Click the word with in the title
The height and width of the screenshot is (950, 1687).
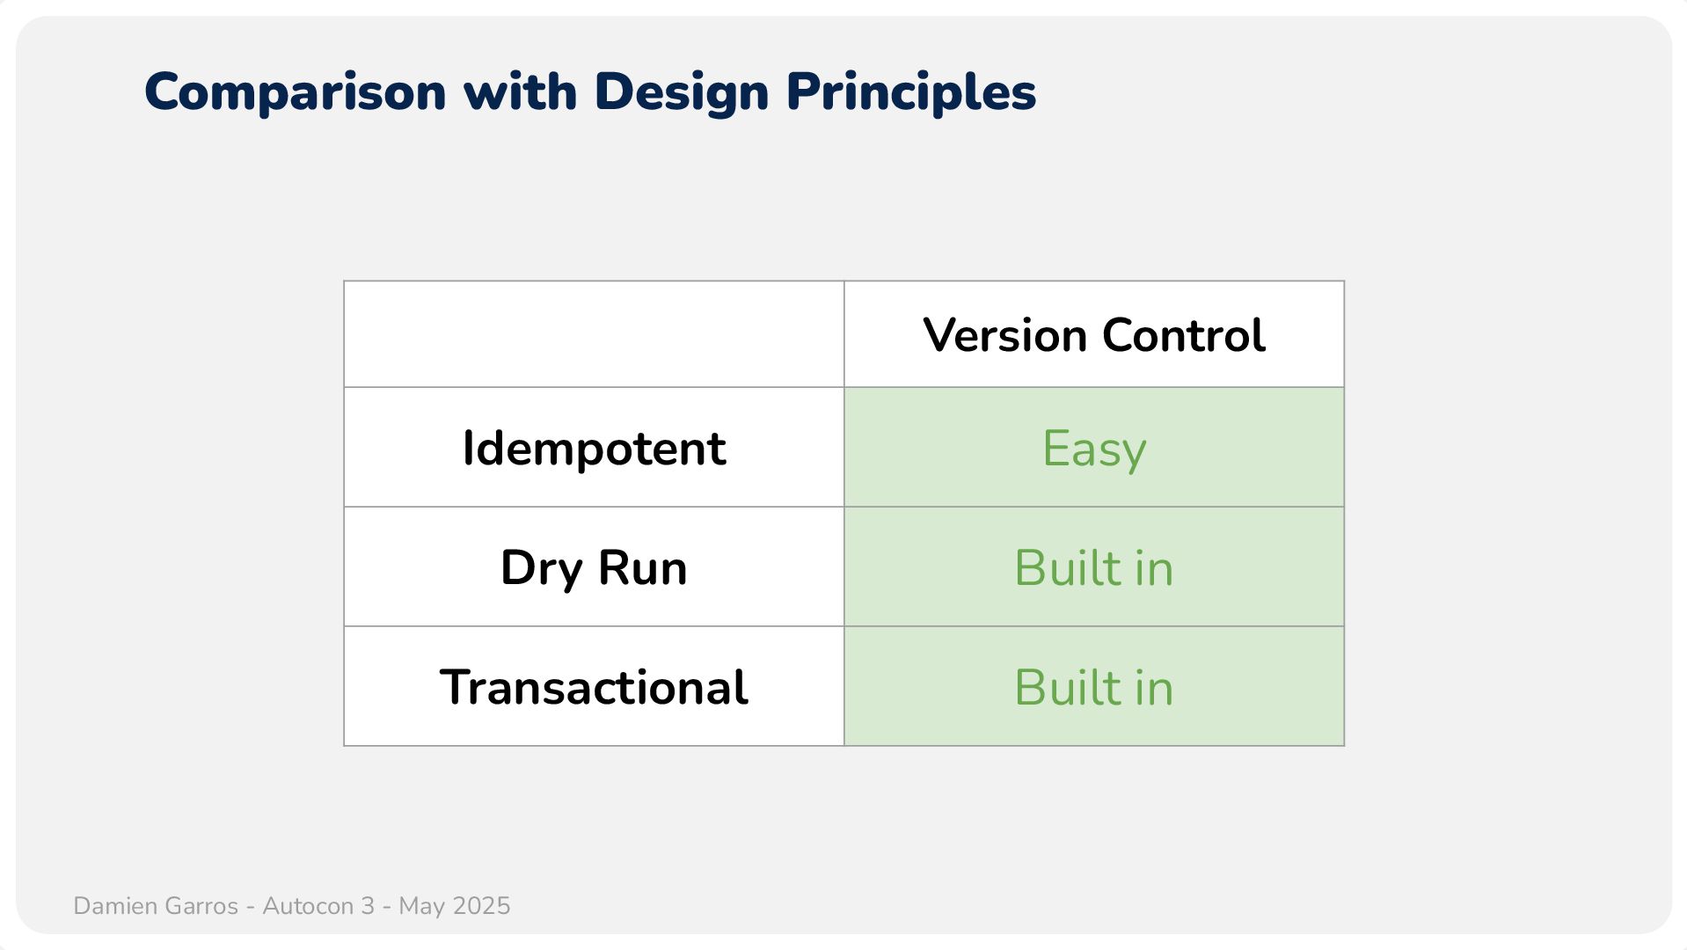[x=521, y=91]
